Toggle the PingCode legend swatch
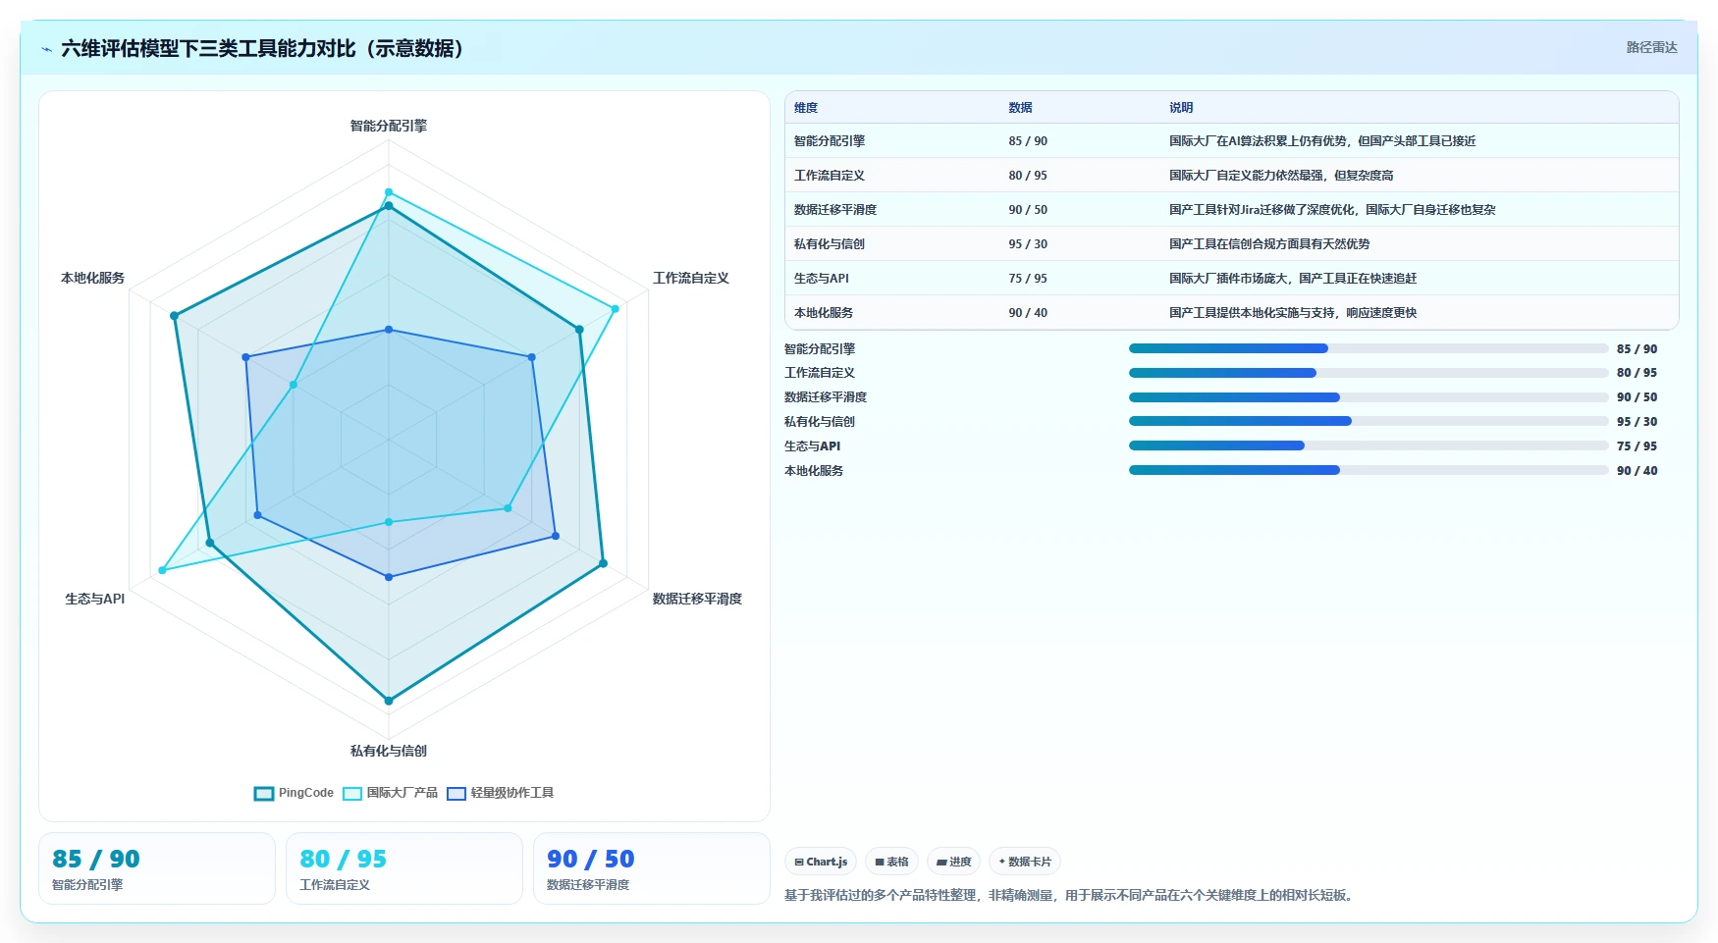 264,794
